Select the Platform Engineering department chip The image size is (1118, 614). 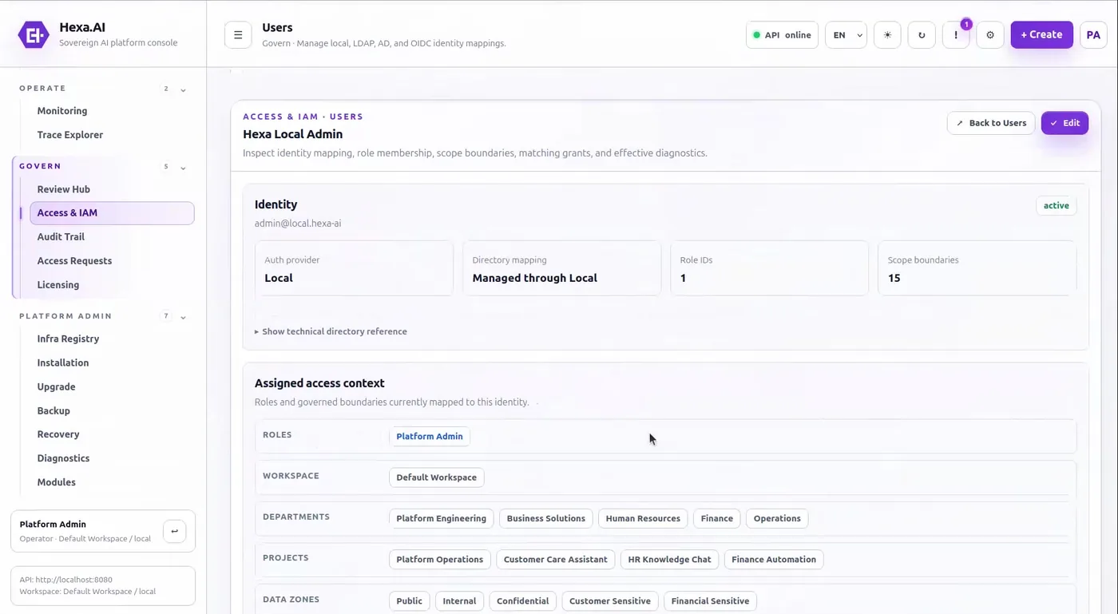[x=441, y=518]
